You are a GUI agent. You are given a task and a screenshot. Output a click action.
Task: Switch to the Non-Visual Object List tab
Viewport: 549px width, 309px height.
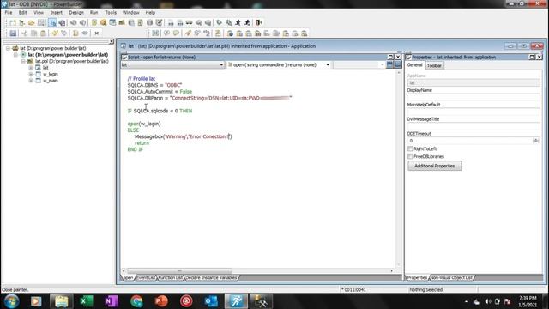pos(451,277)
